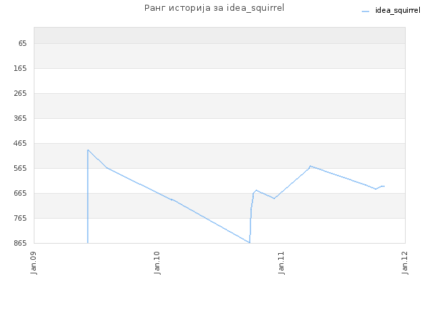This screenshot has height=324, width=432.
Task: Click the 265 y-axis rank label
Action: pos(20,93)
